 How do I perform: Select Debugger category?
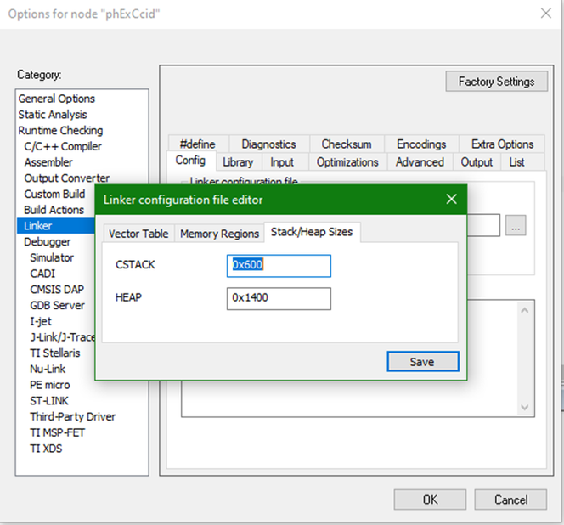coord(47,242)
